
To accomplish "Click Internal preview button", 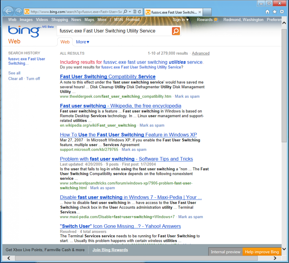I will coord(225,252).
